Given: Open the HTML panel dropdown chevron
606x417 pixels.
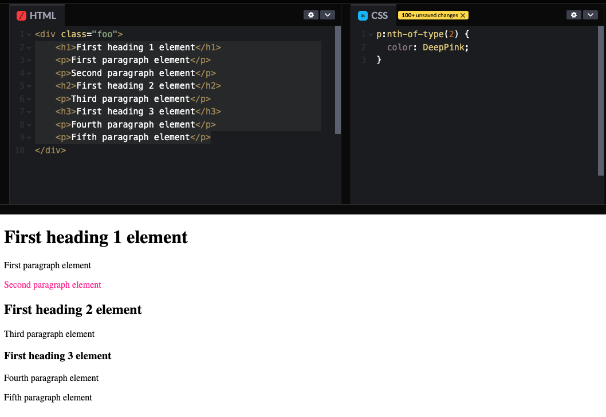Looking at the screenshot, I should 328,15.
